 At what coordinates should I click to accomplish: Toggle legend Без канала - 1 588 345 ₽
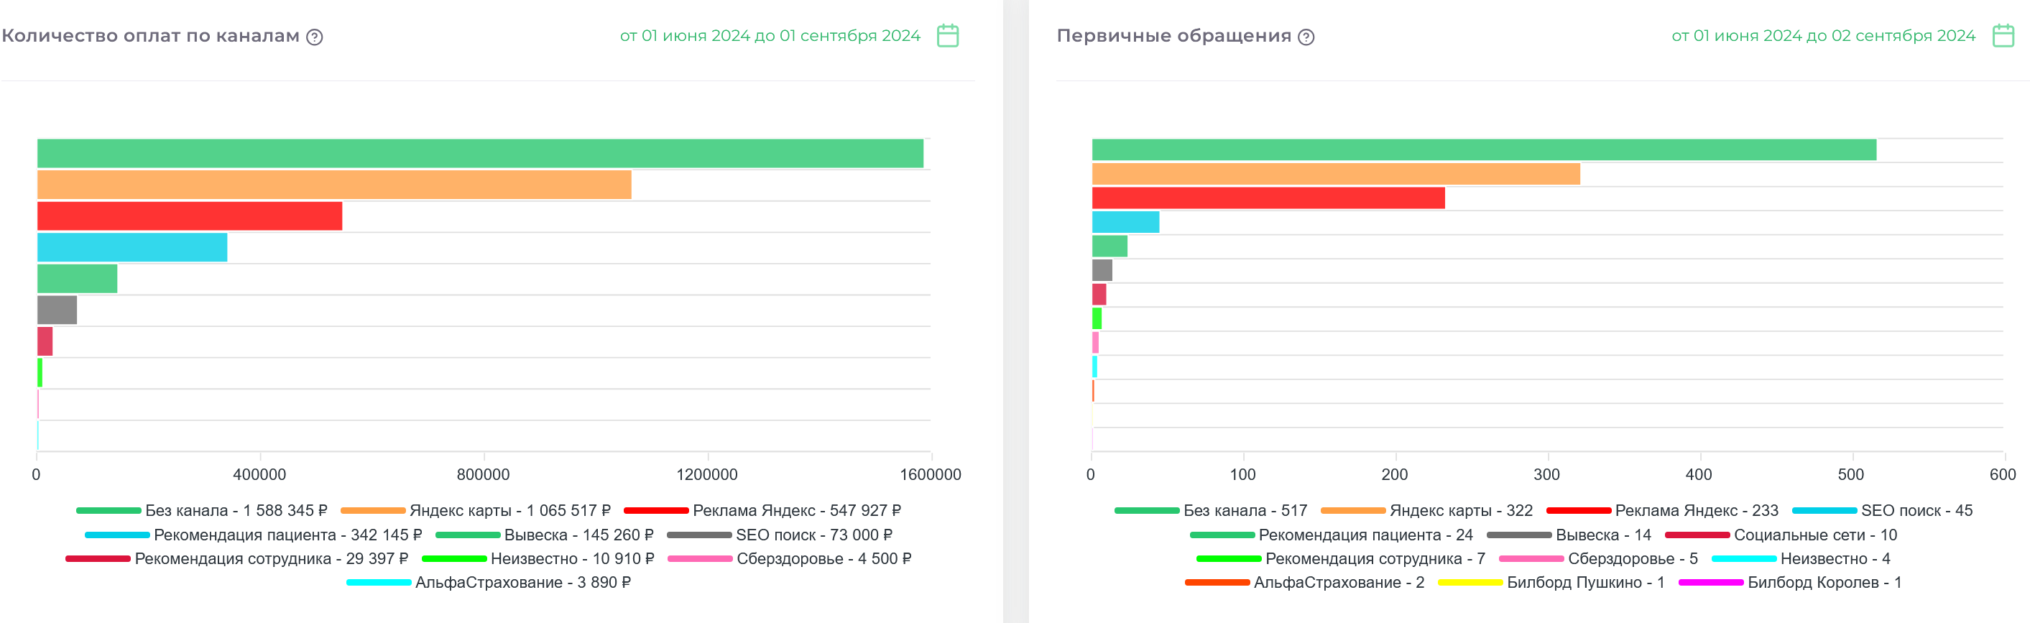point(202,510)
